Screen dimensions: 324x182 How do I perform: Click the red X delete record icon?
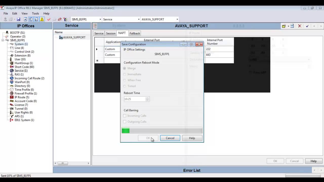(x=300, y=26)
